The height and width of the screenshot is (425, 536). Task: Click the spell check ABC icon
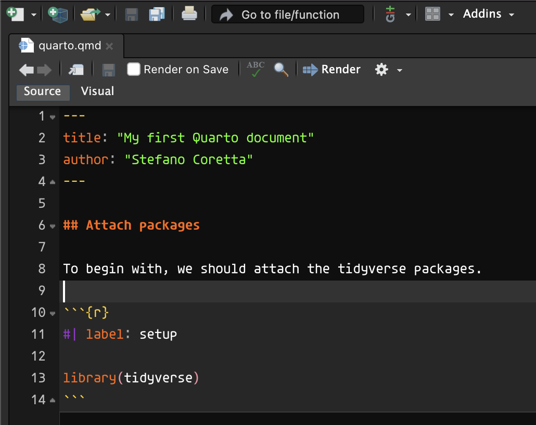click(256, 69)
